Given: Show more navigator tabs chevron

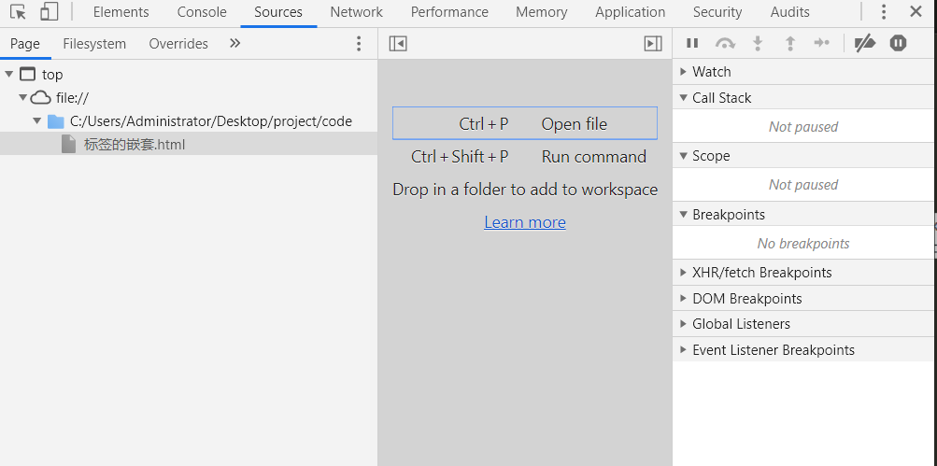Looking at the screenshot, I should (234, 44).
